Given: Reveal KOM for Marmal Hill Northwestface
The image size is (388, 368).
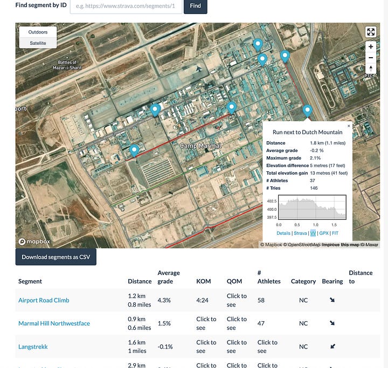Looking at the screenshot, I should click(206, 323).
